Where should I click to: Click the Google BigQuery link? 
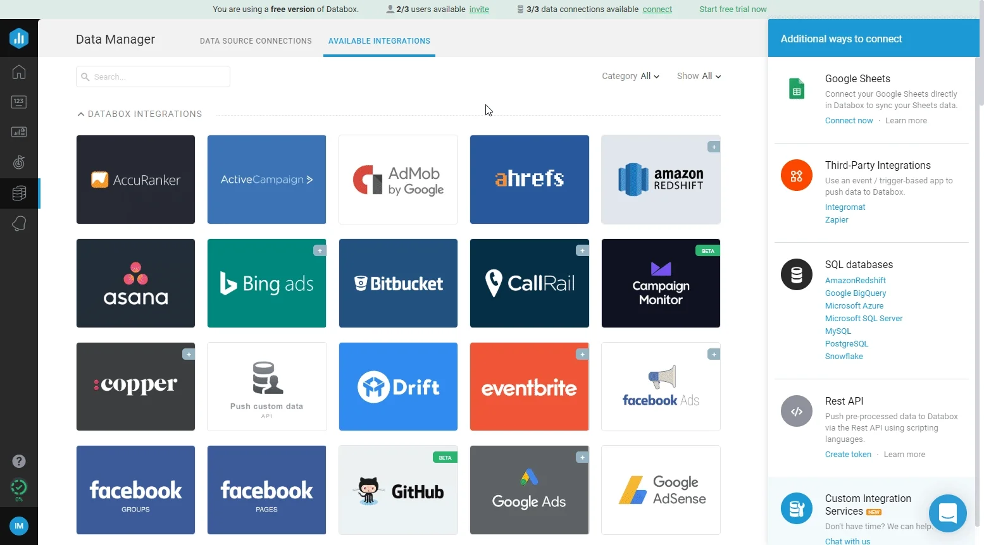tap(856, 293)
